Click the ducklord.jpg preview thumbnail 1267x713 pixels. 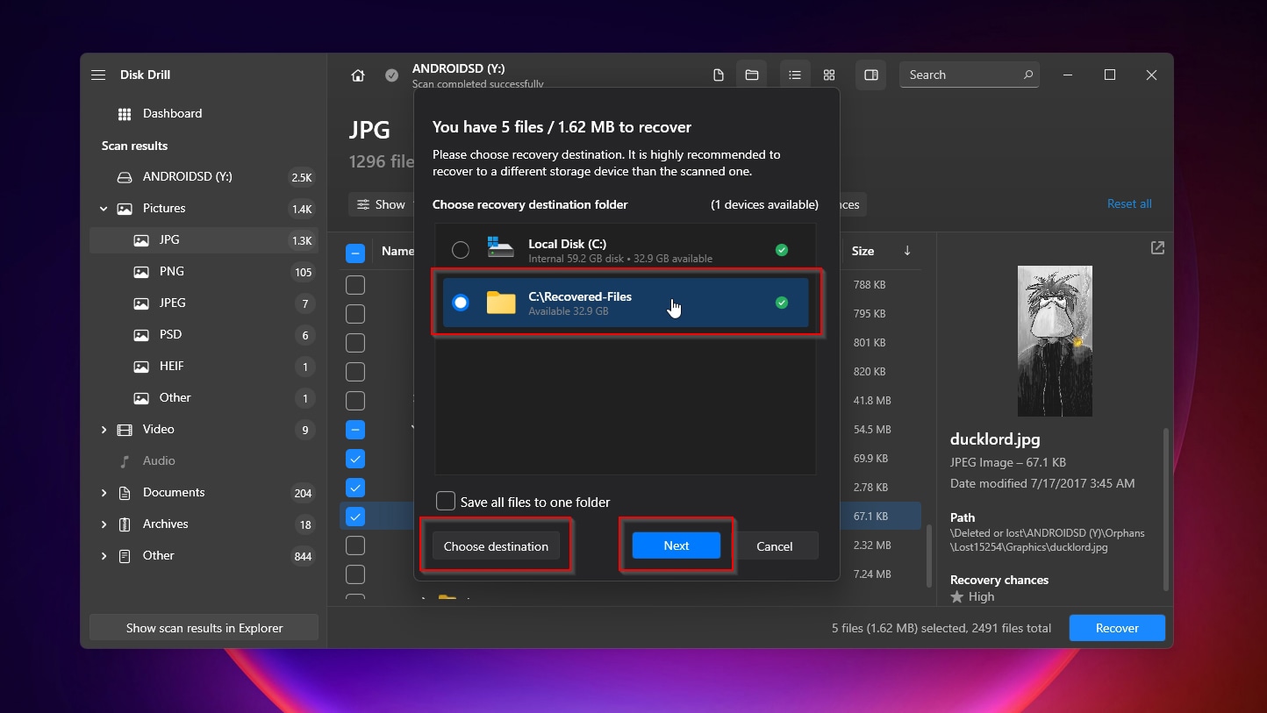coord(1055,341)
